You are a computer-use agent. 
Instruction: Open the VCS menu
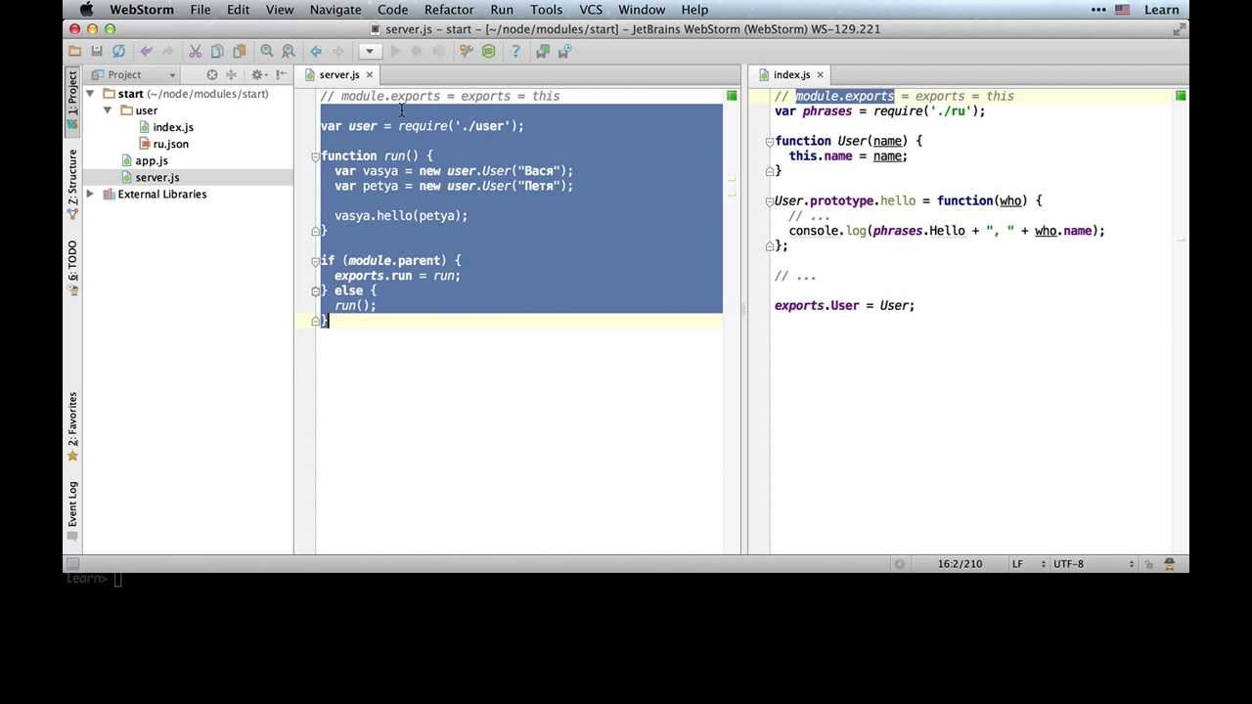(x=591, y=10)
